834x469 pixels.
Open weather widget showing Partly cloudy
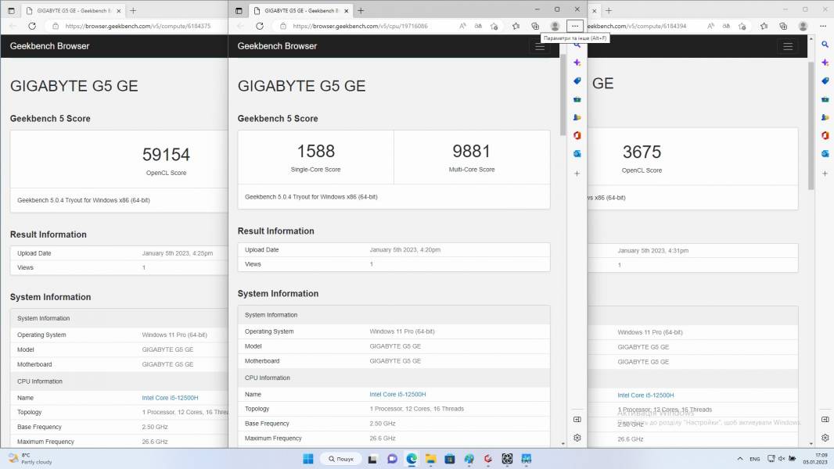pos(30,459)
